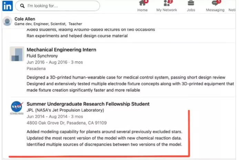Click the red badge on Home

[146, 1]
